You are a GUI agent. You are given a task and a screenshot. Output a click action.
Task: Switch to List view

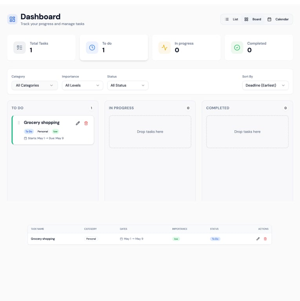pos(231,19)
